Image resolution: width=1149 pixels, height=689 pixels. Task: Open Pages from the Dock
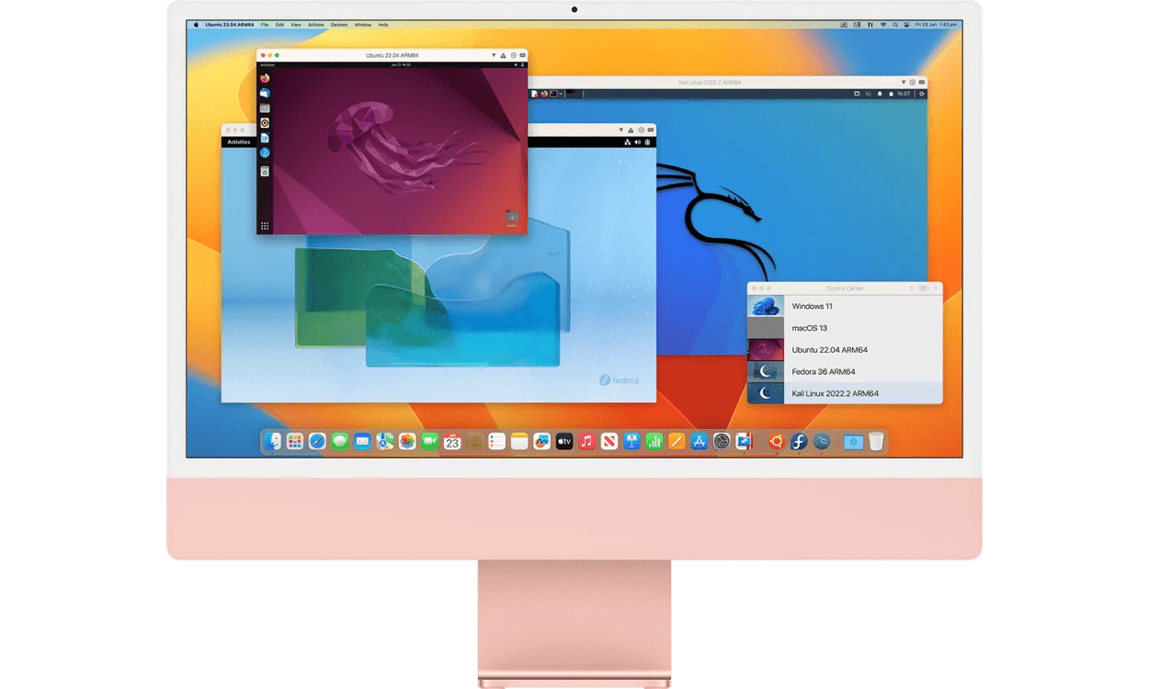click(677, 442)
